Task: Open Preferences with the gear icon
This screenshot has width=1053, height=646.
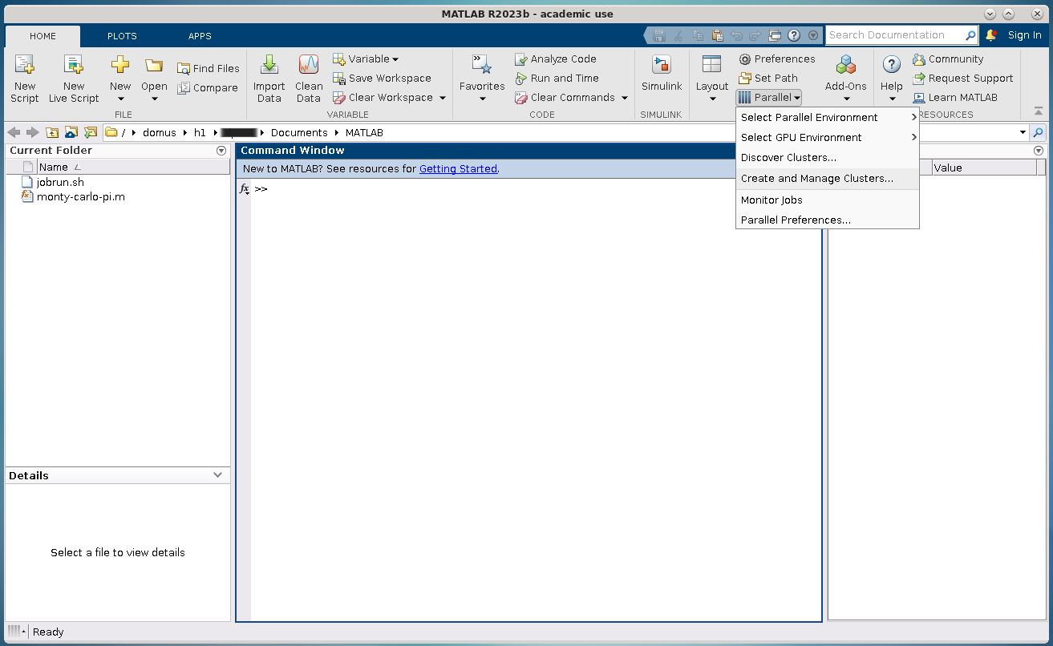Action: (745, 59)
